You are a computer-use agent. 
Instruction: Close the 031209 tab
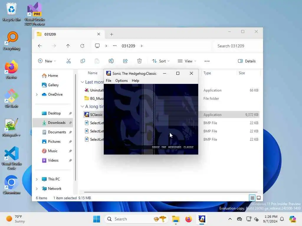pos(99,34)
